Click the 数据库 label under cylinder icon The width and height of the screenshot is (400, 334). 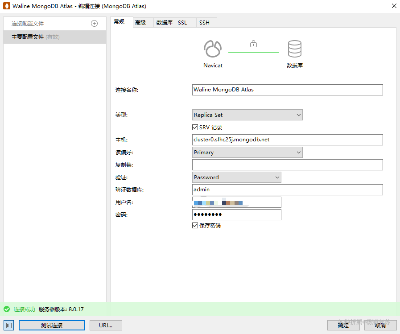(294, 65)
